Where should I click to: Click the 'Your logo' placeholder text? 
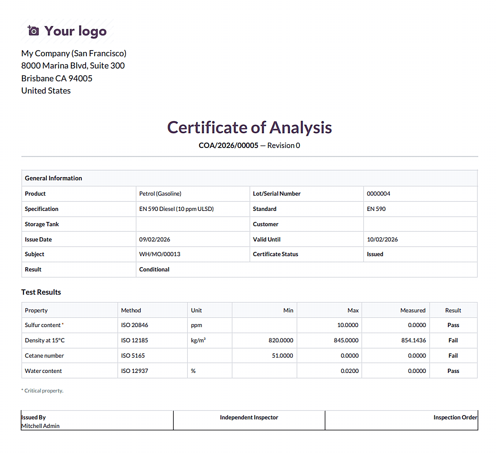76,31
